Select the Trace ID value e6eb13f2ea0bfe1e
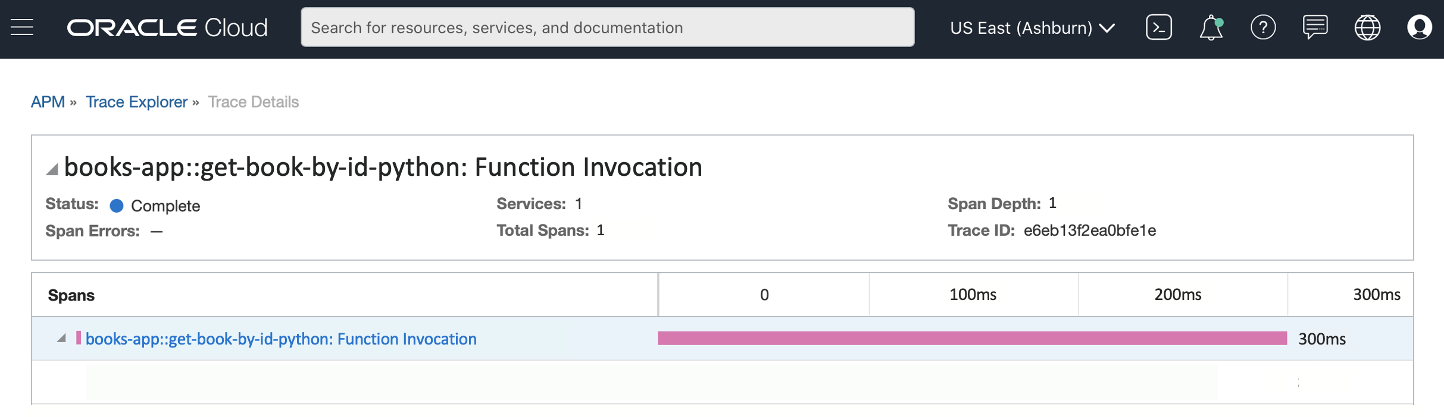 [x=1089, y=230]
